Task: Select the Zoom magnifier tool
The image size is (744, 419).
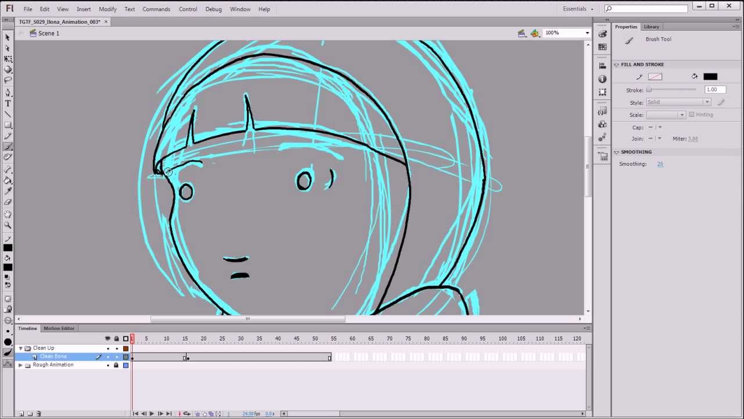Action: (x=8, y=225)
